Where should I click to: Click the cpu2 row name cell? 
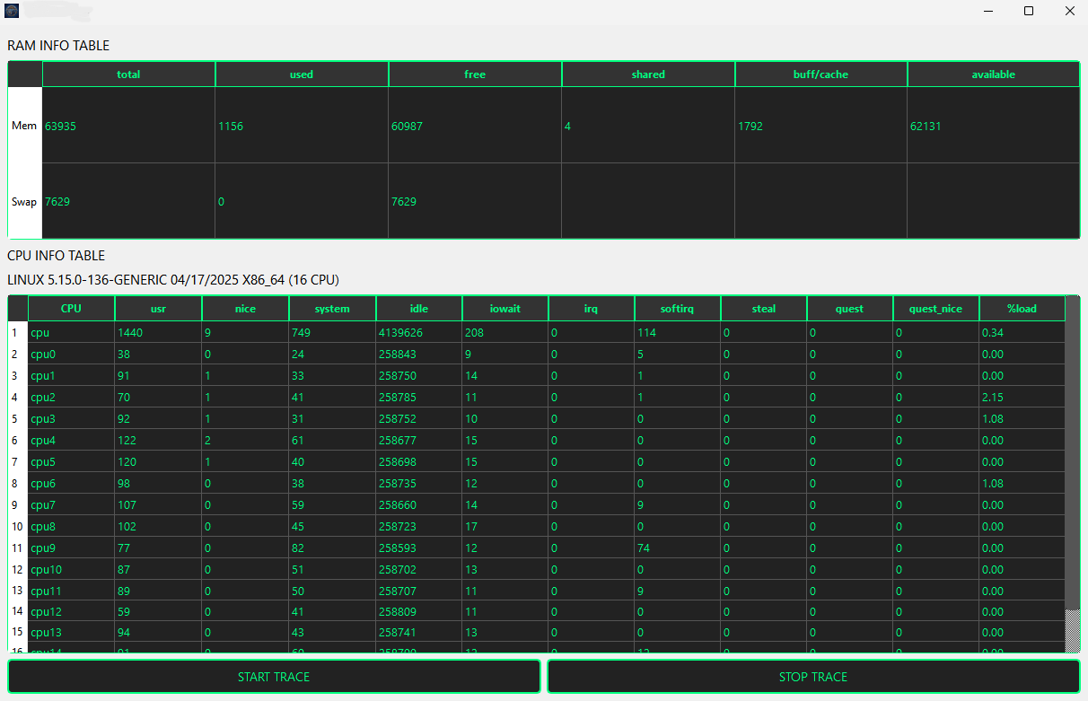click(x=71, y=397)
